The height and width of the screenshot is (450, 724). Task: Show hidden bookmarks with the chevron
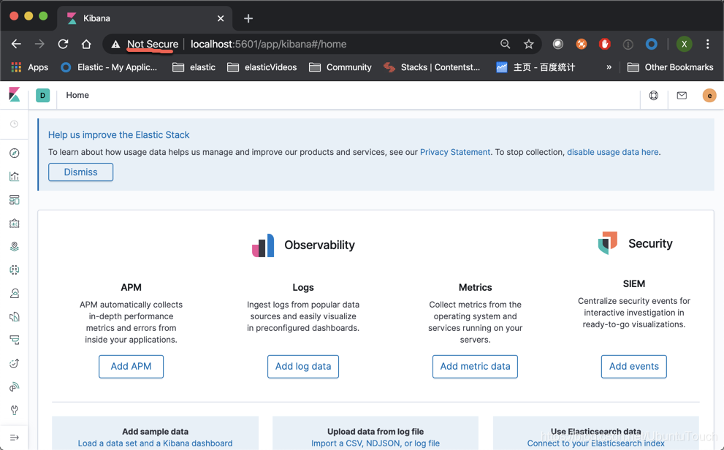(x=609, y=67)
